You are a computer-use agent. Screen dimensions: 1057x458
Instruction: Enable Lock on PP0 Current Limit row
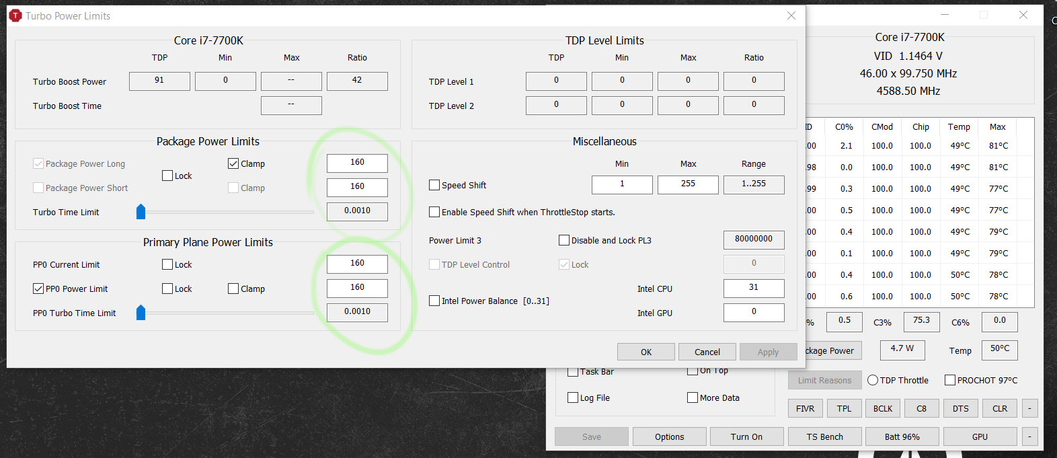167,264
